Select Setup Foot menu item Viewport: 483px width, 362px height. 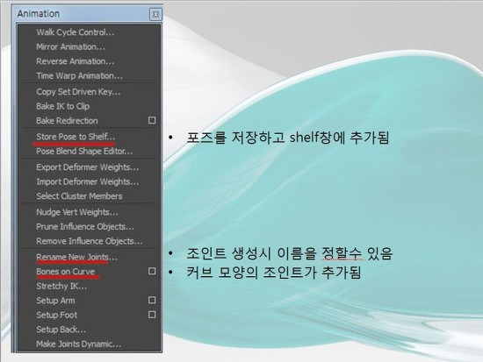pyautogui.click(x=57, y=315)
